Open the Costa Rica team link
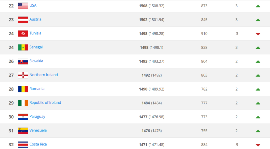 pos(38,144)
